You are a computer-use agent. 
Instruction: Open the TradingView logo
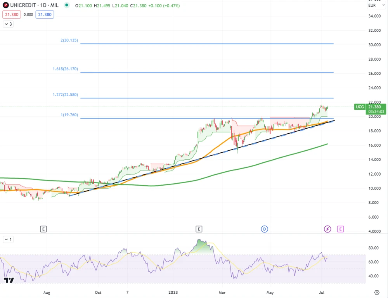9,280
